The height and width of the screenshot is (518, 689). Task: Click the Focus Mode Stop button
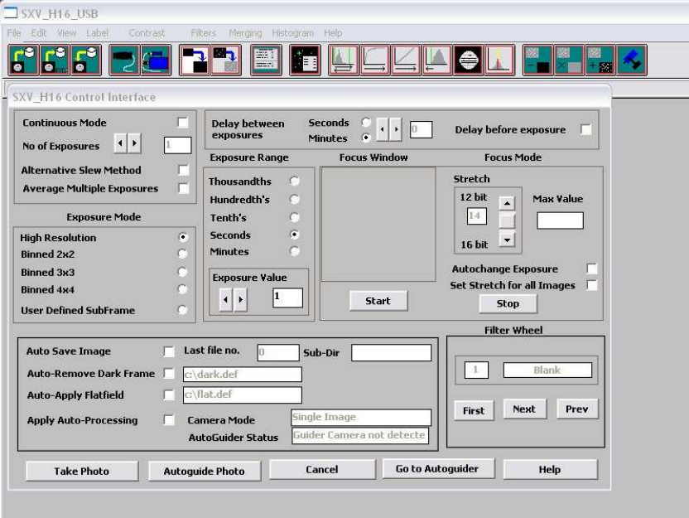click(x=508, y=303)
